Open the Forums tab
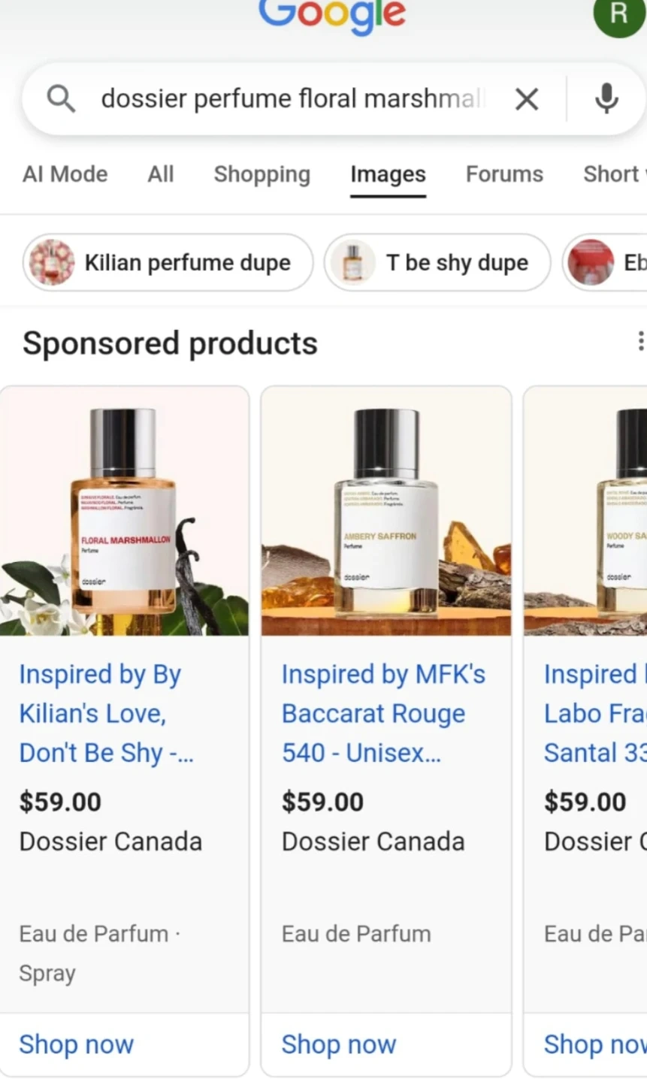This screenshot has height=1082, width=647. click(504, 174)
